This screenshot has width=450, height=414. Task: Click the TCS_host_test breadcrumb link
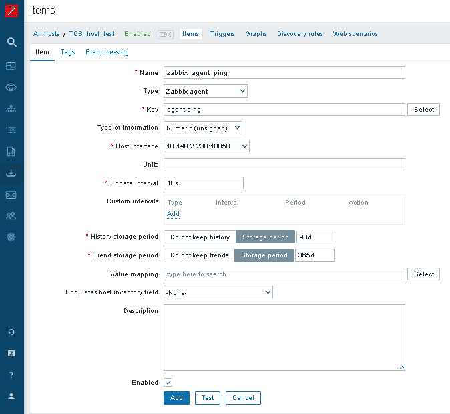(x=92, y=34)
